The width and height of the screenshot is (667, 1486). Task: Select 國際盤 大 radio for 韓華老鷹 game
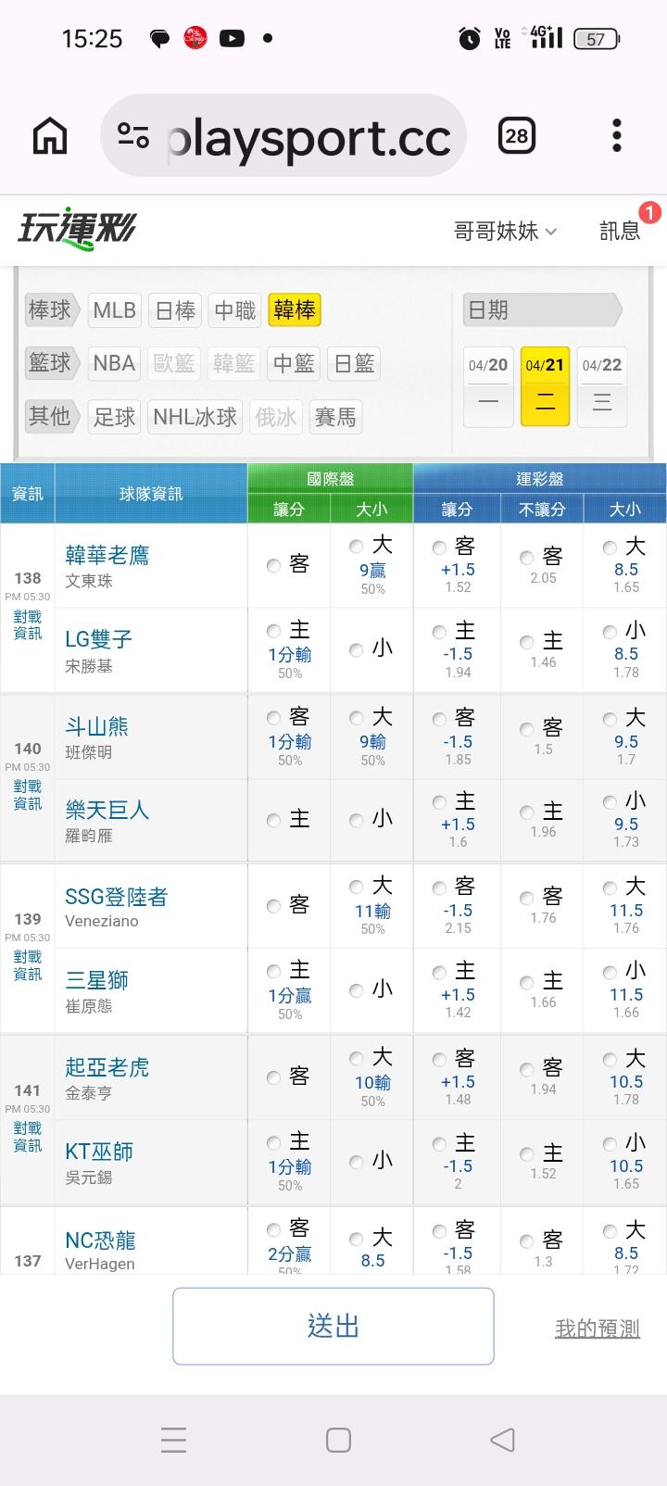point(356,547)
